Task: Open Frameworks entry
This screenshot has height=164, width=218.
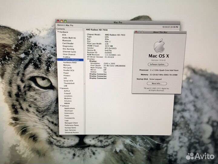Action: tap(70, 118)
